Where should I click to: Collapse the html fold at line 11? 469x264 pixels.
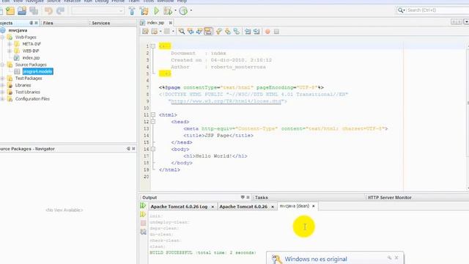(153, 114)
